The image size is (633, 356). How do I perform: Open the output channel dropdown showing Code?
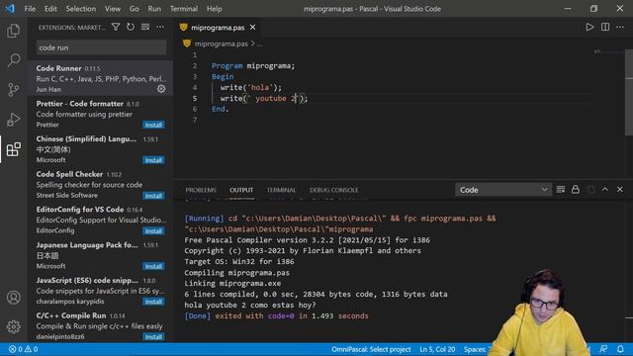click(503, 190)
